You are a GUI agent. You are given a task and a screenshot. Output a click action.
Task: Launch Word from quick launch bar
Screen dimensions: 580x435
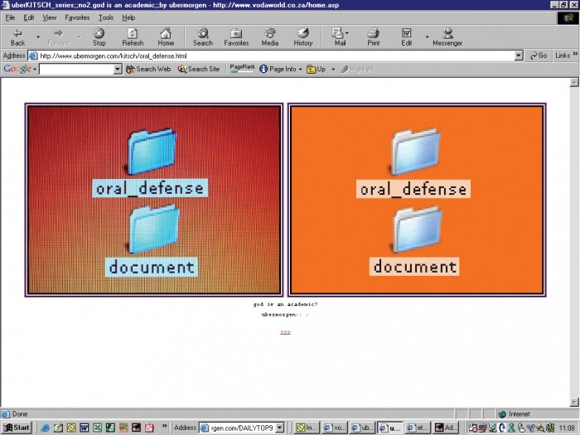click(x=84, y=428)
